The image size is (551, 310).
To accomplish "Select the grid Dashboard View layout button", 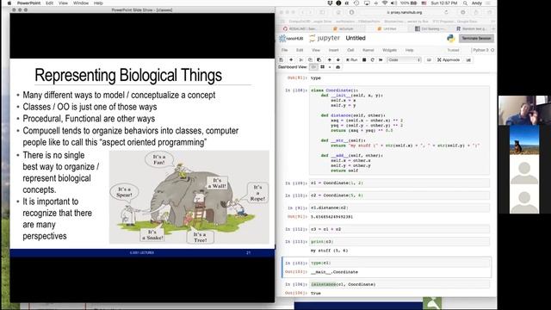I will click(x=322, y=67).
